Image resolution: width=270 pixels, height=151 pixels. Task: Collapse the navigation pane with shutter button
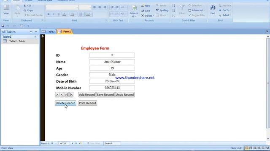(x=36, y=32)
